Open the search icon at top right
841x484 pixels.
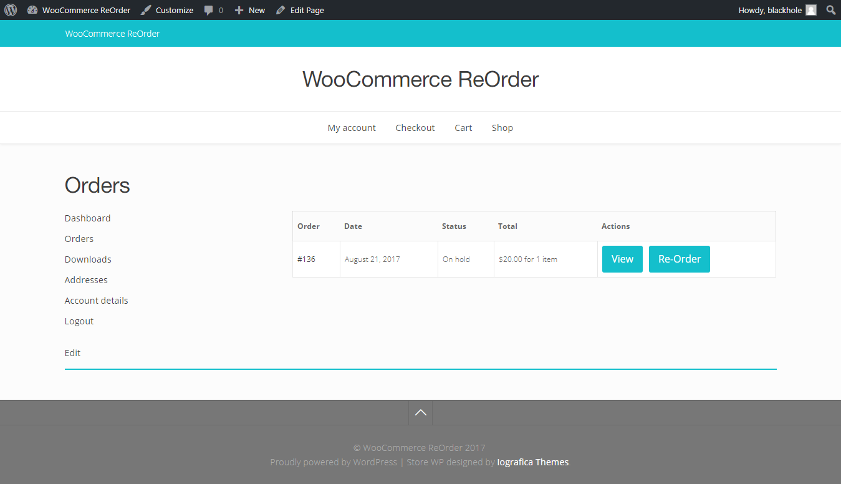click(x=830, y=10)
